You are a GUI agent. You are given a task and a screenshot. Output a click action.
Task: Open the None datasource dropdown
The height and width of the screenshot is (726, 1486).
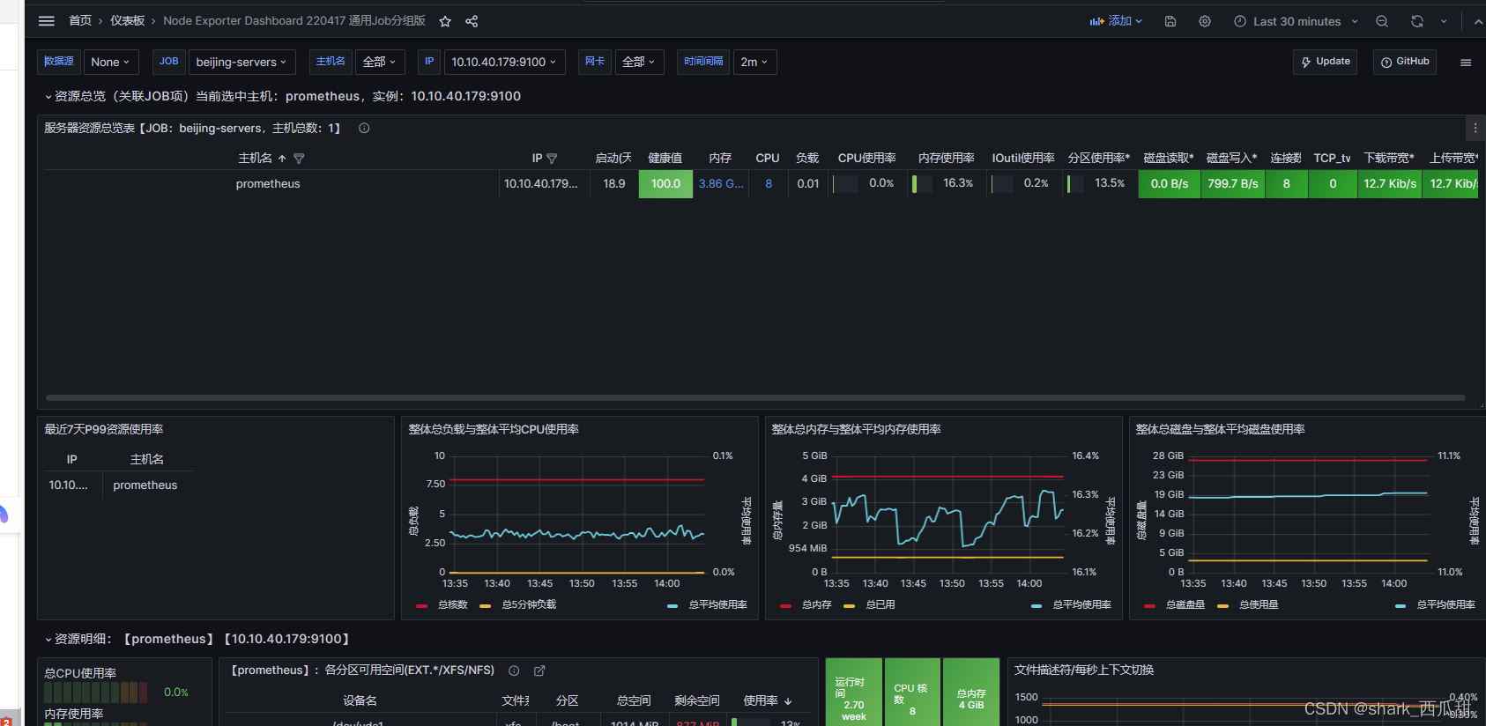point(110,62)
